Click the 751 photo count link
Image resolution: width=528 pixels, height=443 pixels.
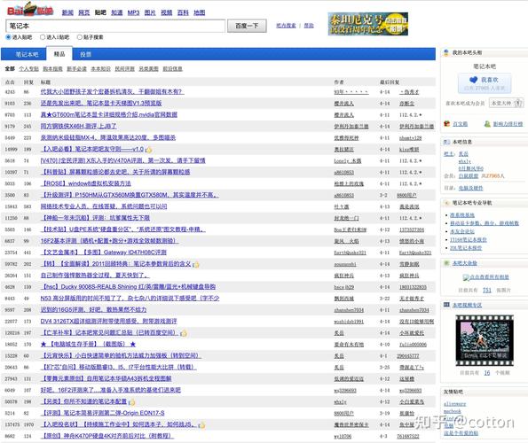487,290
